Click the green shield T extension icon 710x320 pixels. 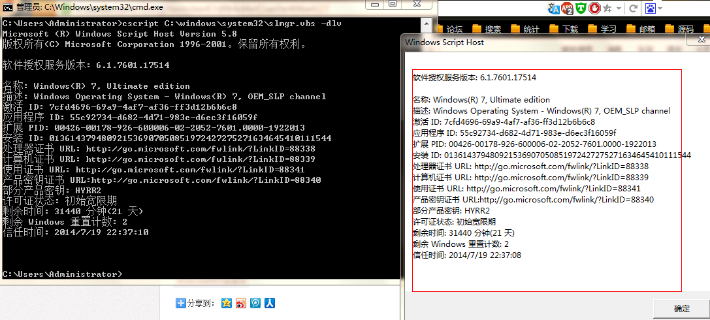(581, 8)
